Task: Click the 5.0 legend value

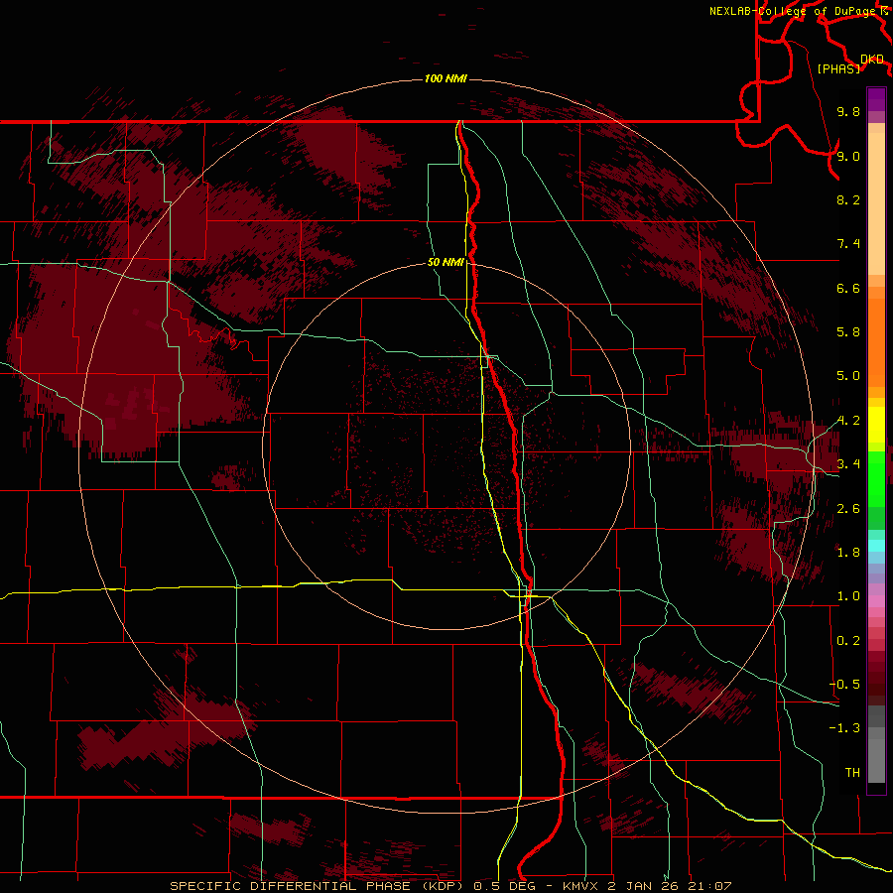Action: click(848, 376)
